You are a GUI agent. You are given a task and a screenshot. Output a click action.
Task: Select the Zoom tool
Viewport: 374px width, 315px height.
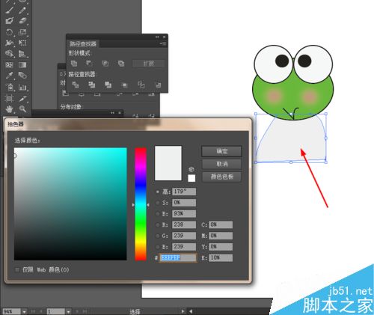point(22,109)
